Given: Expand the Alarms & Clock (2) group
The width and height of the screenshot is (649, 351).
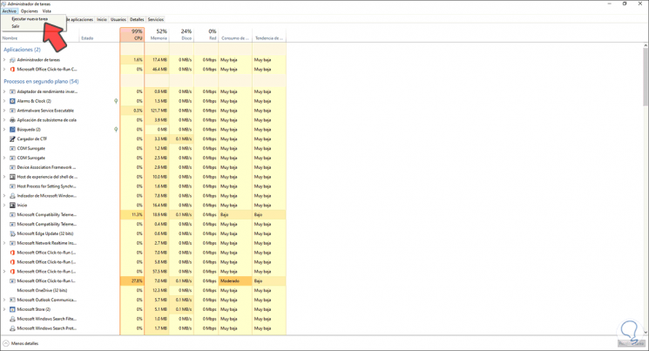Looking at the screenshot, I should coord(4,101).
